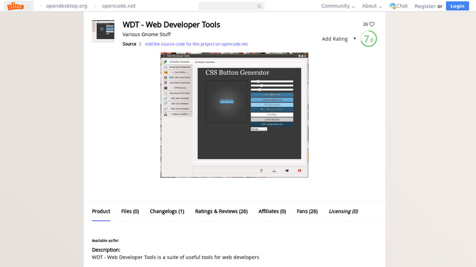The height and width of the screenshot is (267, 476).
Task: Click the search input field
Action: pos(227,6)
